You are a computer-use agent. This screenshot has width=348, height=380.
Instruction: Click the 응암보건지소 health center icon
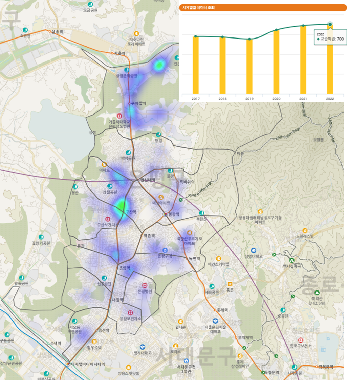(130, 313)
